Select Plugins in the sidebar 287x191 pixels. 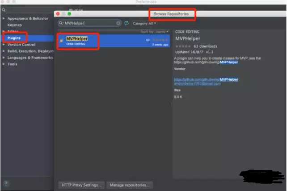tap(14, 38)
